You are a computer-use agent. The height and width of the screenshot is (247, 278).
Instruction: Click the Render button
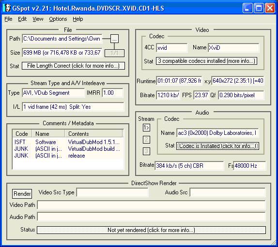click(x=22, y=194)
